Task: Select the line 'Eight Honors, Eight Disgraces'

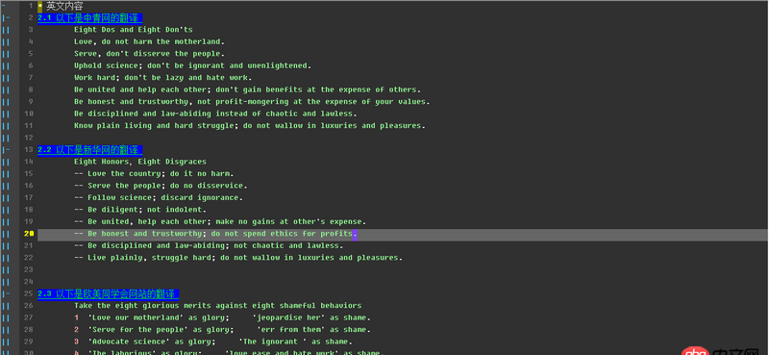Action: (140, 162)
